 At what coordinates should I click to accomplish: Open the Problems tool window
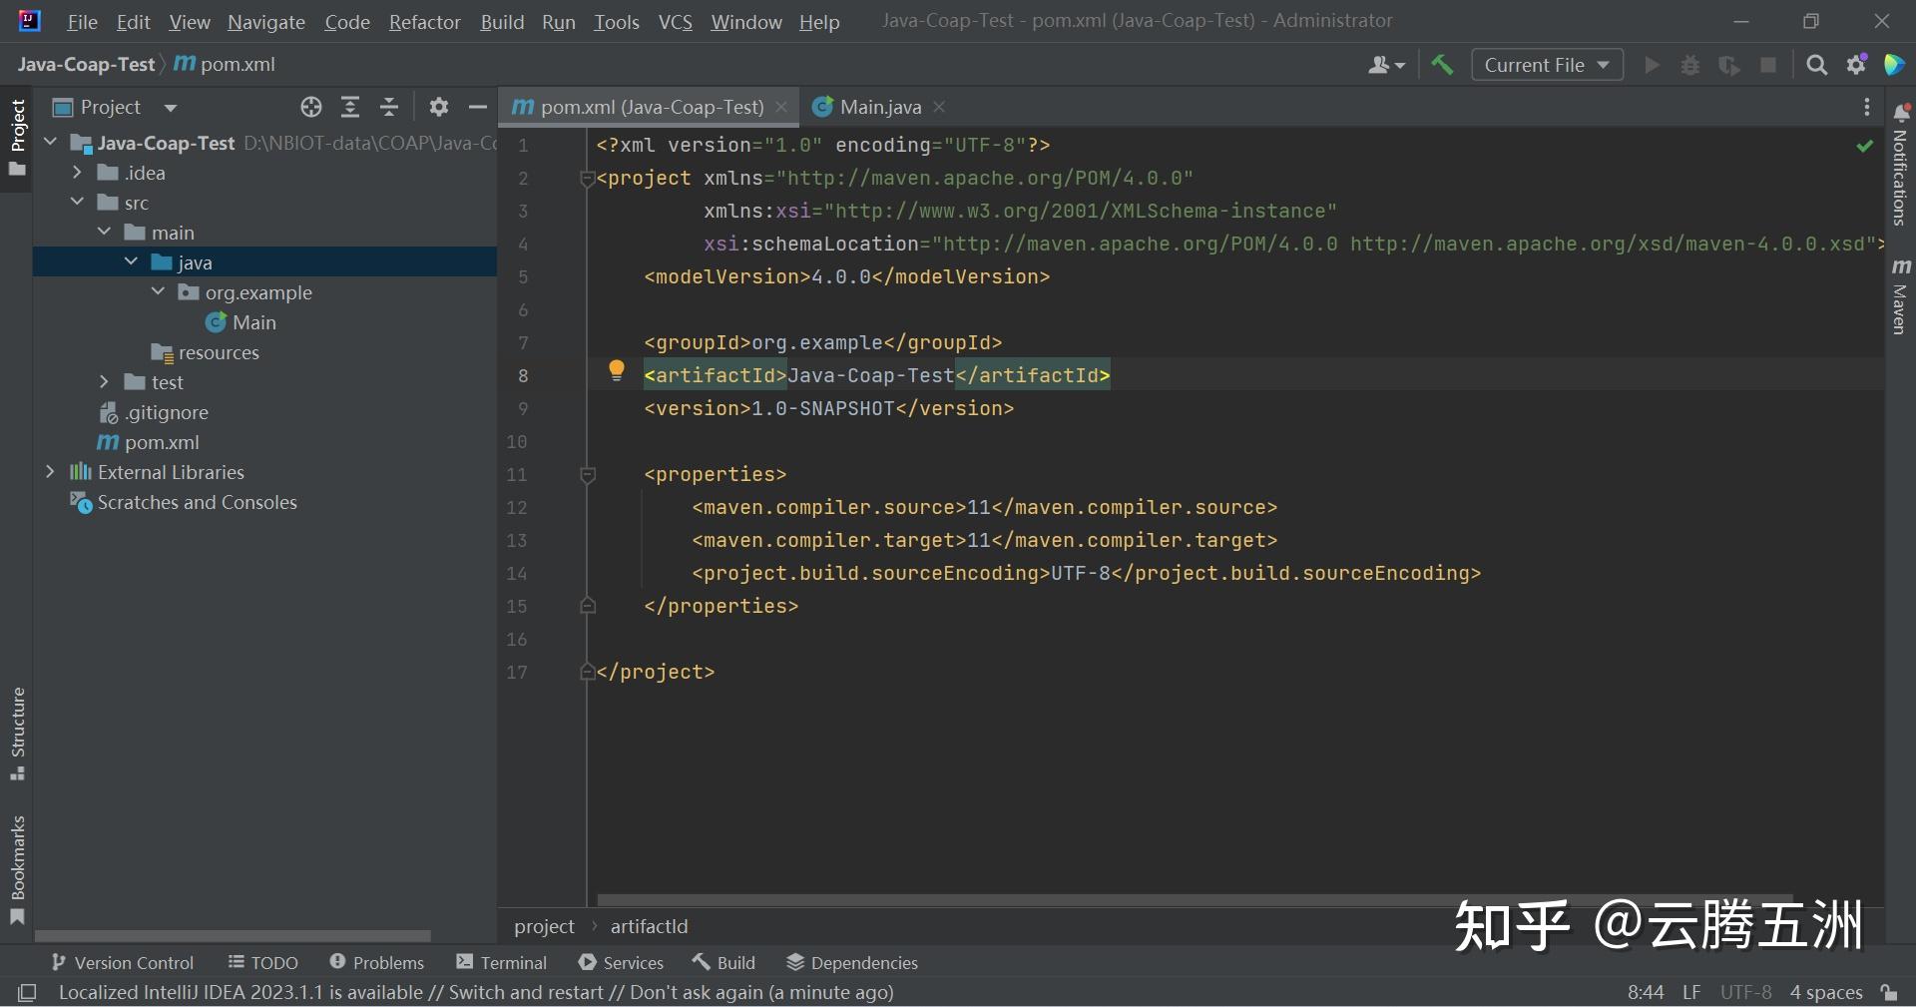(x=377, y=963)
